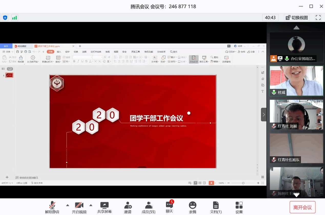325x215 pixels.
Task: Click the 离开会议 leave meeting button
Action: [302, 207]
